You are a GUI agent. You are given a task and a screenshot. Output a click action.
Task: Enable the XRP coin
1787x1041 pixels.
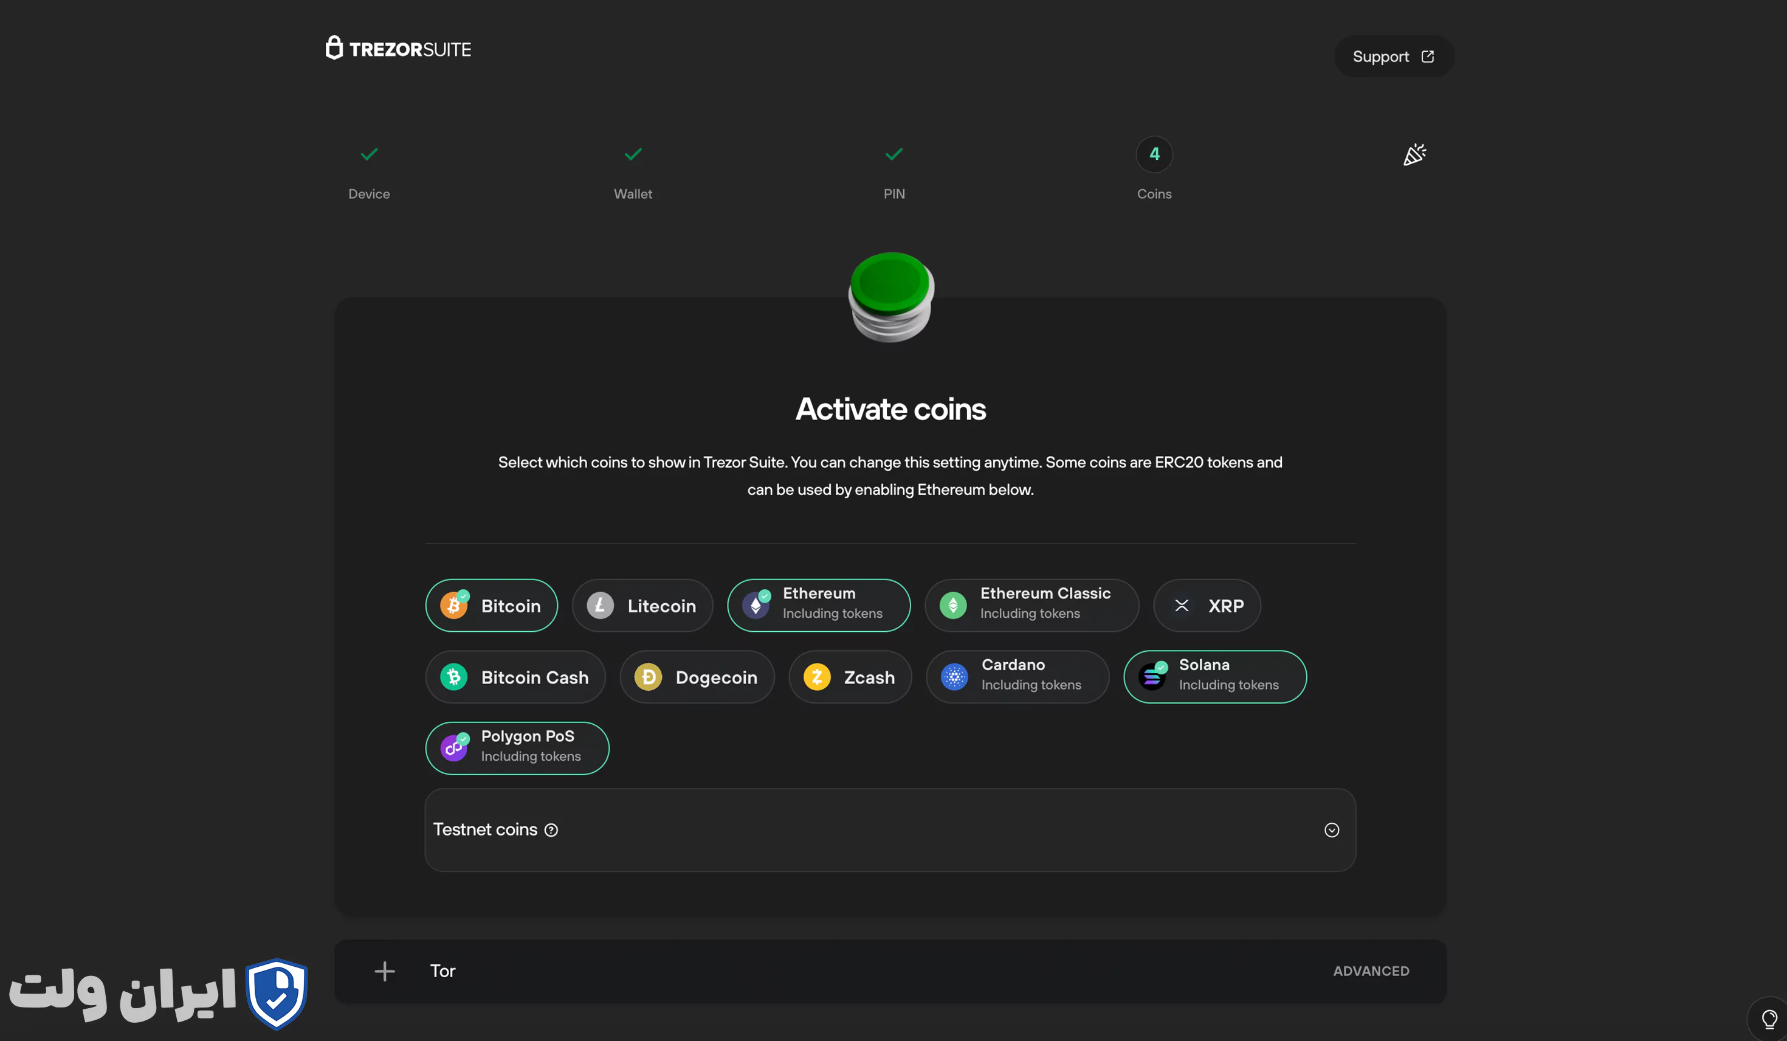(x=1207, y=605)
